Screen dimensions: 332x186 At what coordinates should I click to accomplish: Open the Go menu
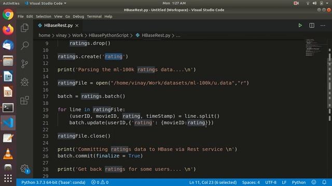click(67, 17)
